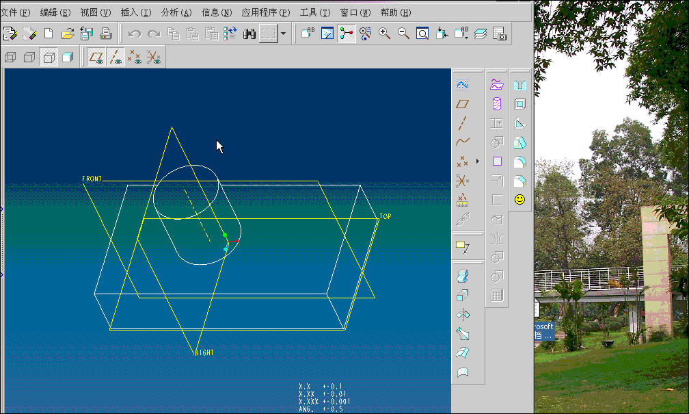Click the Print icon

[105, 34]
